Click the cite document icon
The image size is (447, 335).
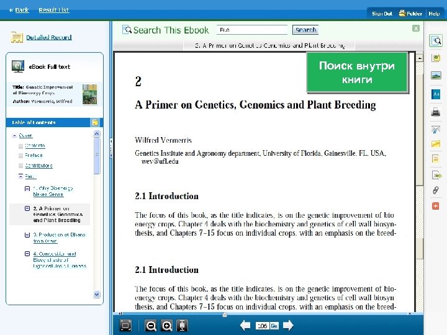(436, 158)
